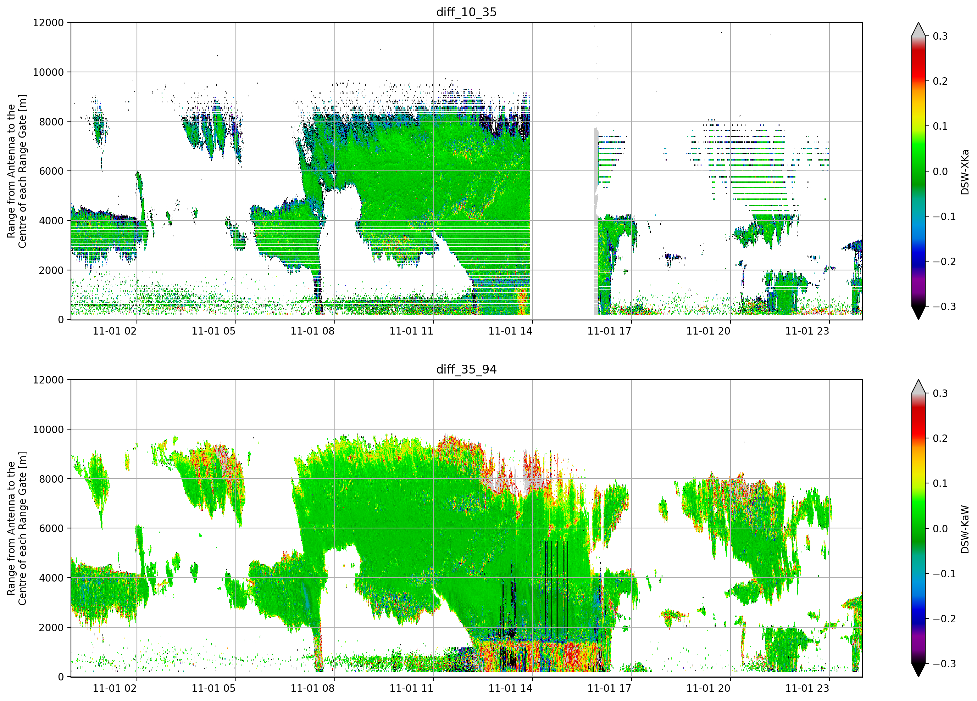Click the "0.0" tick on DSW-XKa colorbar
This screenshot has height=701, width=977.
pos(940,172)
